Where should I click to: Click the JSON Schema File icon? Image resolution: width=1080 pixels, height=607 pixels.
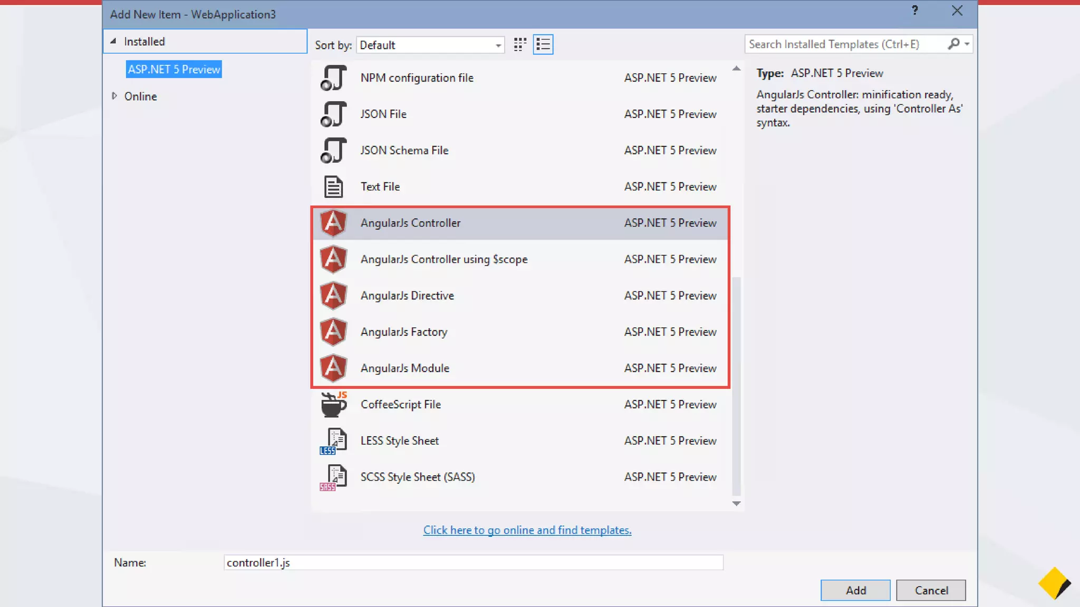pyautogui.click(x=333, y=150)
